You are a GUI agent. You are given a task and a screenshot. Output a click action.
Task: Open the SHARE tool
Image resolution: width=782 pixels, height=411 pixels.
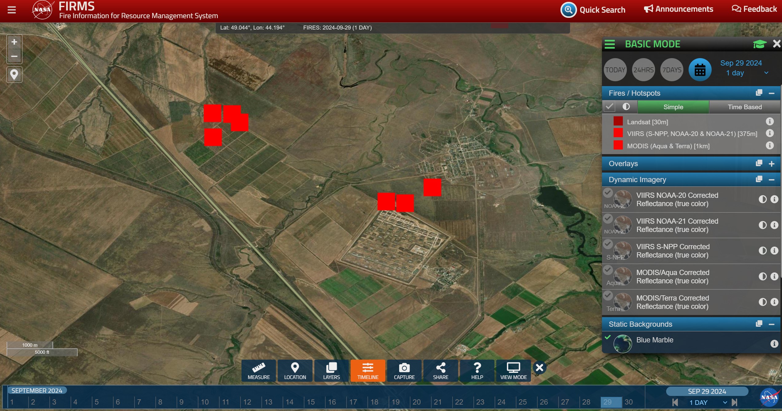(x=441, y=371)
